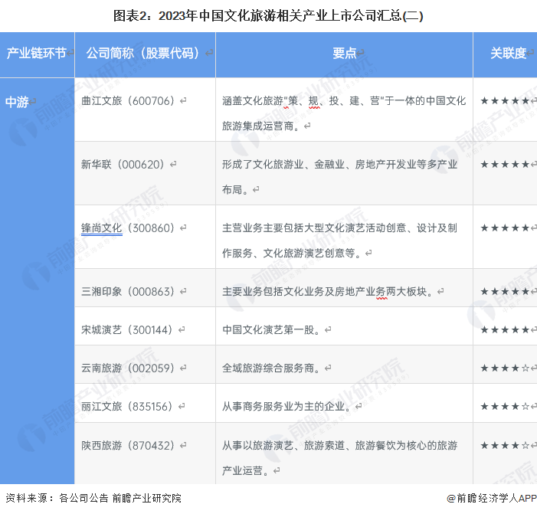Click company name 宋城演艺（300144）
This screenshot has height=514, width=537.
(126, 329)
